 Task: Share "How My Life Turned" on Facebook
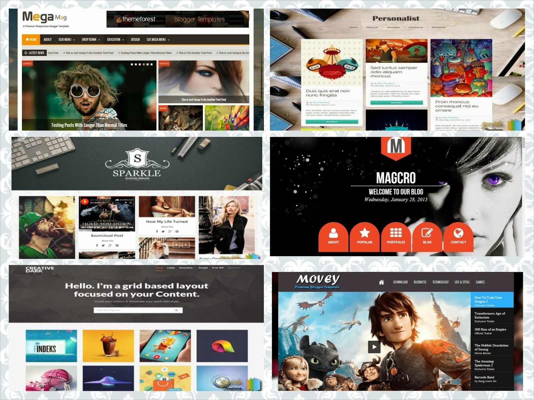(157, 231)
